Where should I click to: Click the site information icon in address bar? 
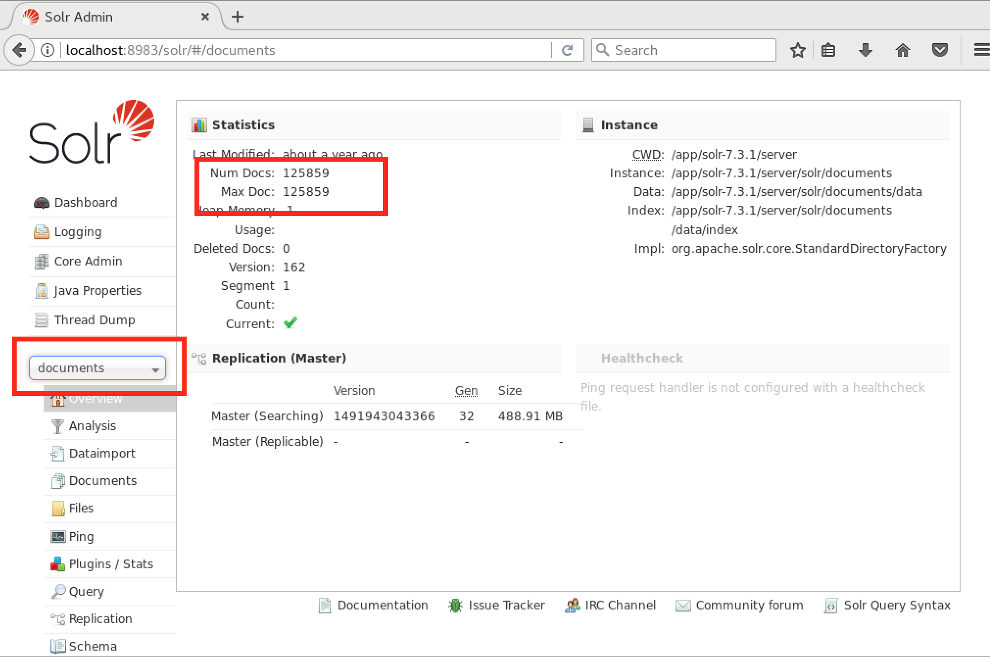tap(48, 50)
